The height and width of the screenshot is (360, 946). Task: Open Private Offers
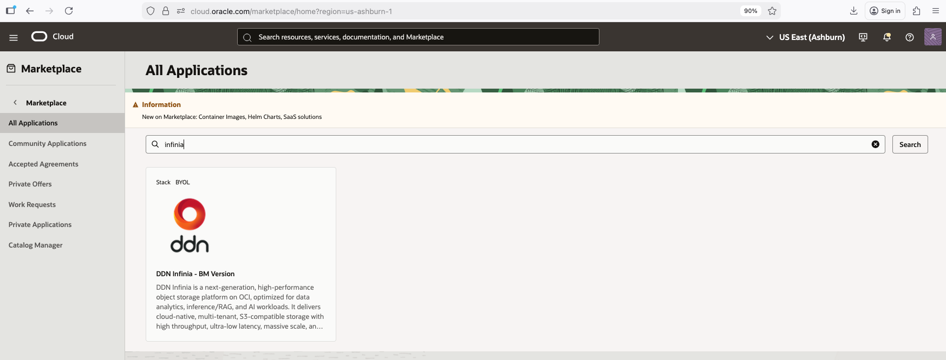pos(30,184)
